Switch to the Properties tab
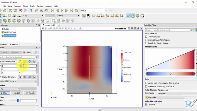 (14, 44)
